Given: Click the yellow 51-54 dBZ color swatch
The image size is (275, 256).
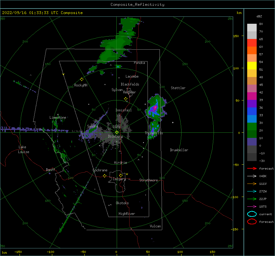Looking at the screenshot, I should pyautogui.click(x=252, y=66).
